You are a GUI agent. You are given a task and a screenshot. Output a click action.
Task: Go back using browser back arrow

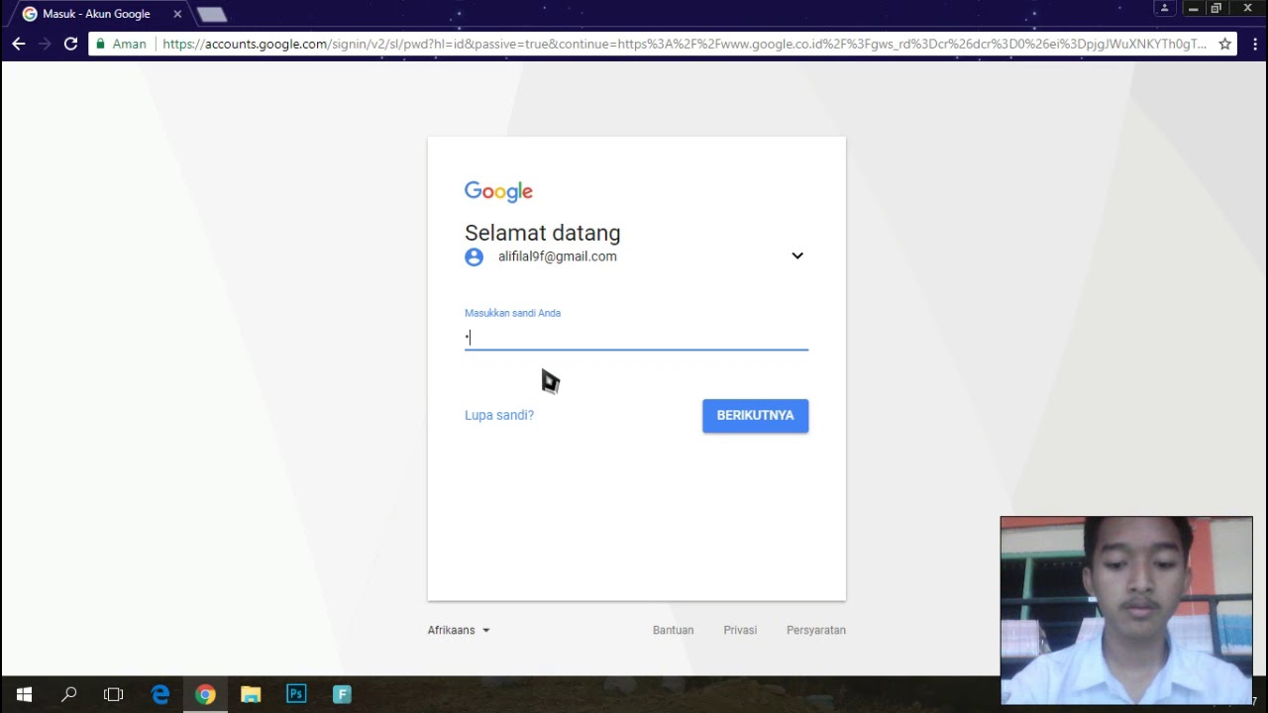[19, 44]
